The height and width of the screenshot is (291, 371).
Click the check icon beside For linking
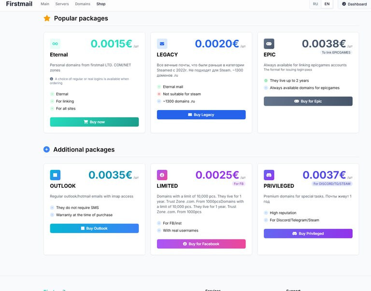tap(52, 101)
